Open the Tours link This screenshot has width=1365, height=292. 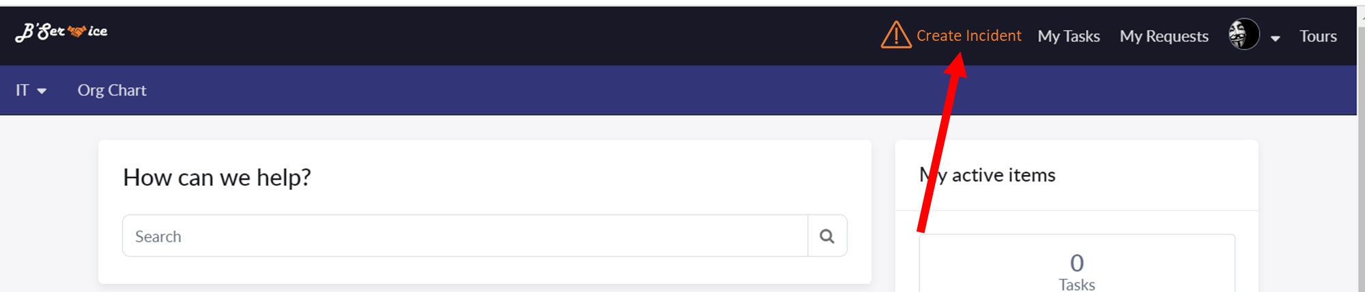click(1318, 36)
